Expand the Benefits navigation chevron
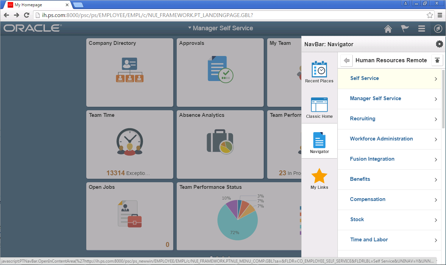The width and height of the screenshot is (446, 265). pyautogui.click(x=435, y=179)
